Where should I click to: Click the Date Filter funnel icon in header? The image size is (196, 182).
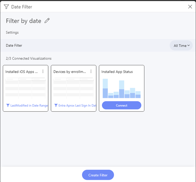coord(7,7)
